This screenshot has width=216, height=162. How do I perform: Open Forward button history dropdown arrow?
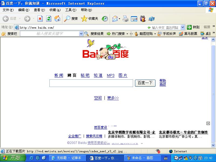coord(33,18)
